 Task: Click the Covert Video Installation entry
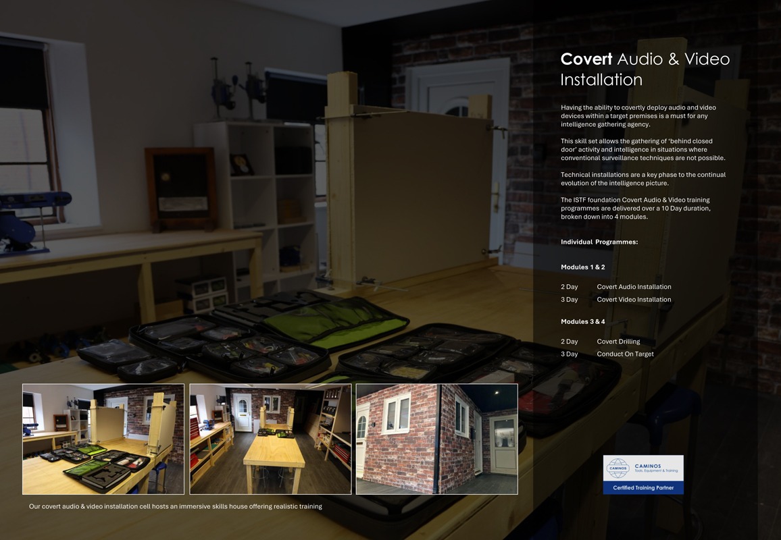(x=634, y=300)
